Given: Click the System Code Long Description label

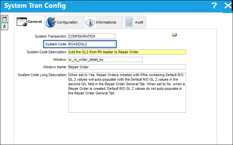Looking at the screenshot, I should (42, 75).
